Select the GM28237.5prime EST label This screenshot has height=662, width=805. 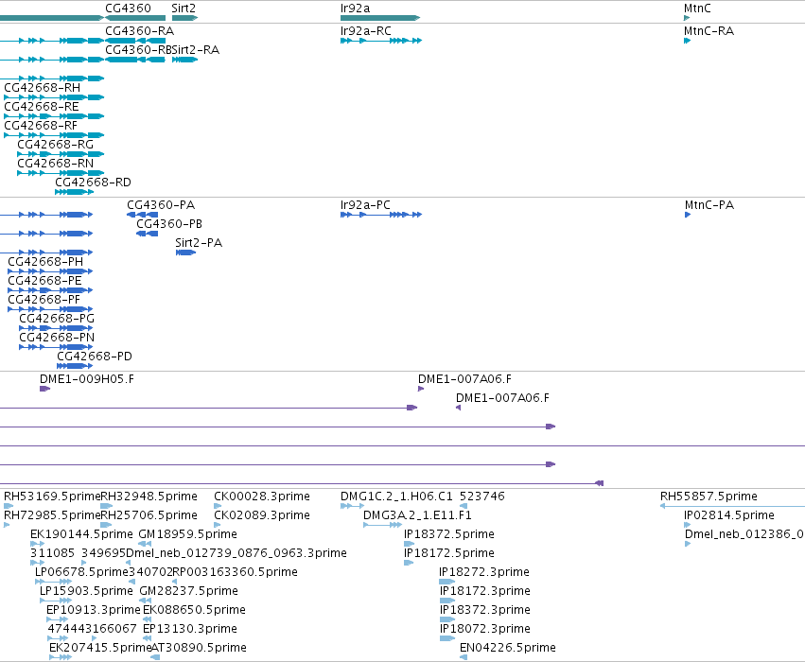tap(188, 592)
